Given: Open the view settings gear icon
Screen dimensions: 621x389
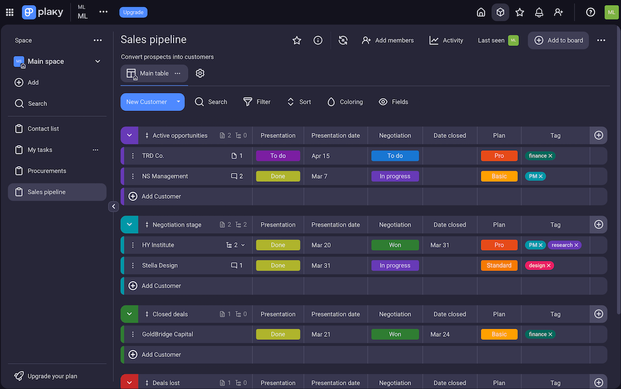Looking at the screenshot, I should (x=200, y=73).
